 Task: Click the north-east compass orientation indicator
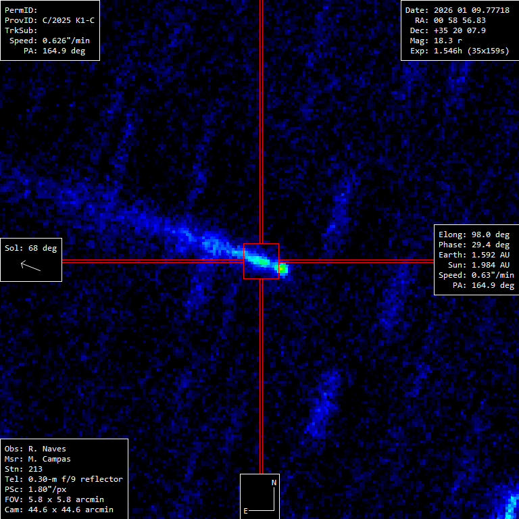click(x=260, y=496)
